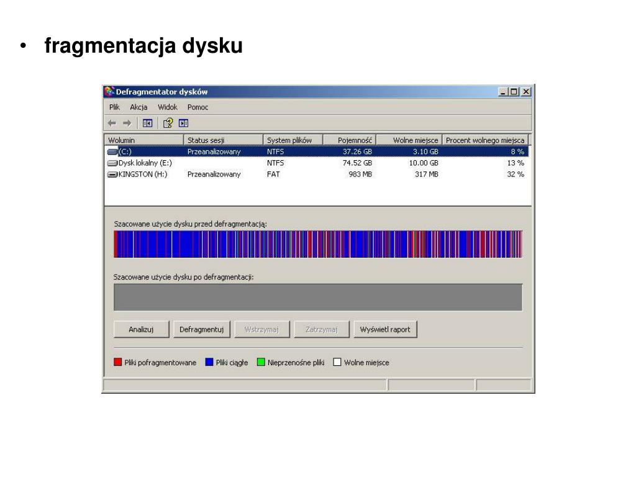
Task: Sort by the Pojemność column header
Action: [x=350, y=140]
